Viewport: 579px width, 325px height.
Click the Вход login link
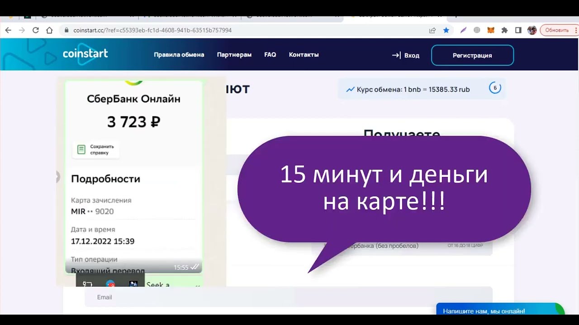click(x=406, y=55)
